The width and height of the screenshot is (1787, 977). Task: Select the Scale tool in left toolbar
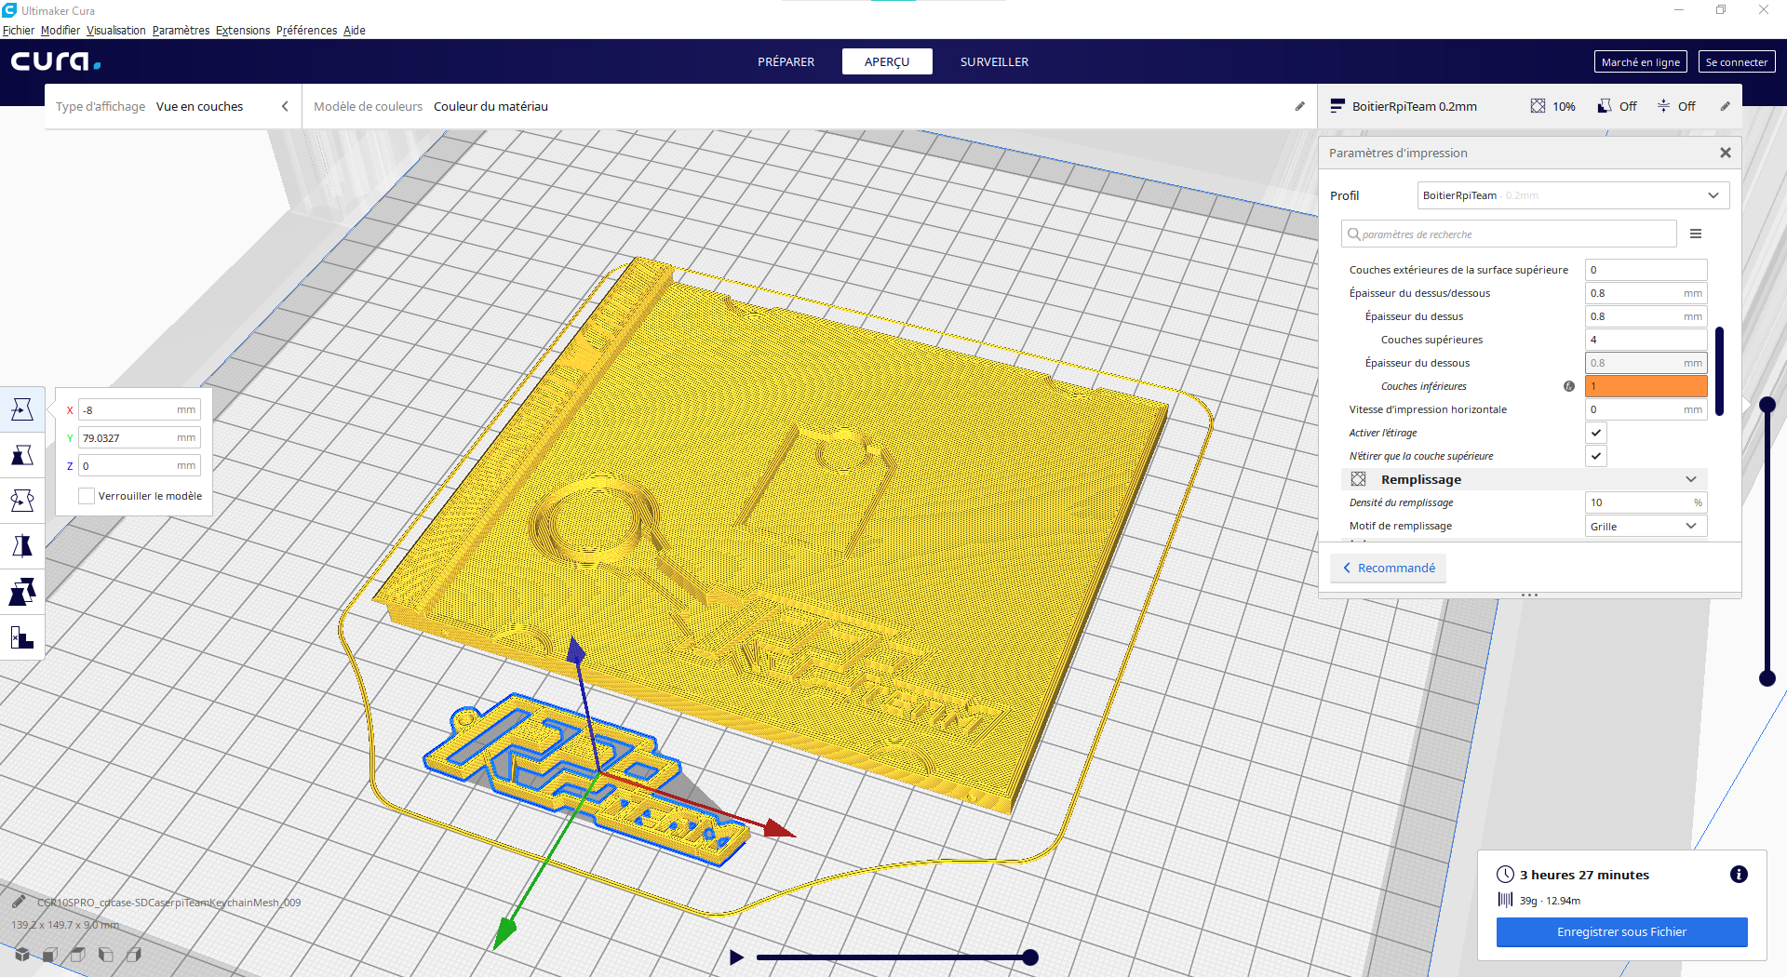pyautogui.click(x=22, y=455)
